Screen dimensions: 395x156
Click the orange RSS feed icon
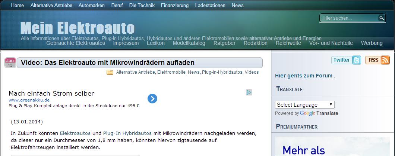pos(385,60)
